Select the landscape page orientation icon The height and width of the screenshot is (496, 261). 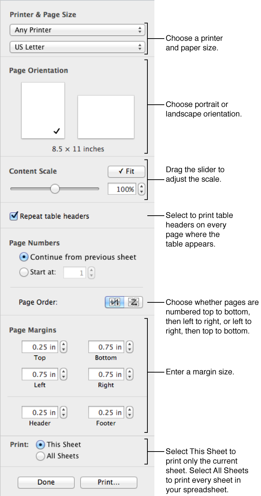point(106,117)
